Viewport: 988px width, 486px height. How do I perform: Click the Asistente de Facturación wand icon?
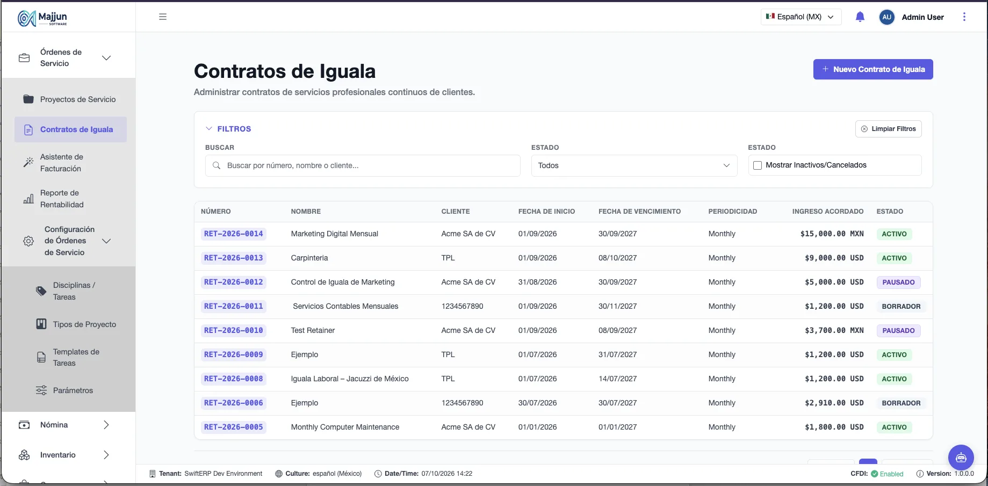coord(28,162)
